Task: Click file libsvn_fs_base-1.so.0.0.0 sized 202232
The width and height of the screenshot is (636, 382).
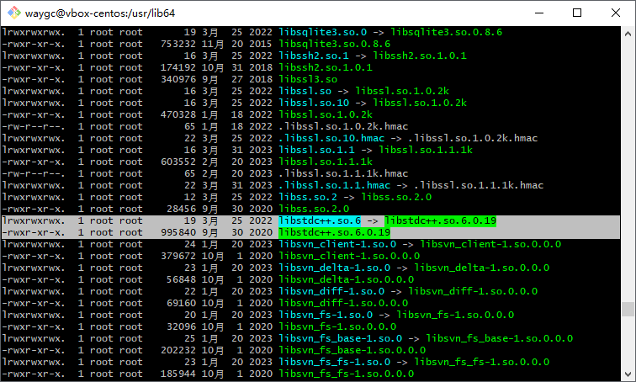Action: 352,350
